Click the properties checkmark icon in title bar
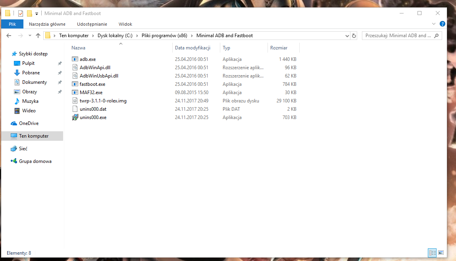456x261 pixels. (x=21, y=13)
